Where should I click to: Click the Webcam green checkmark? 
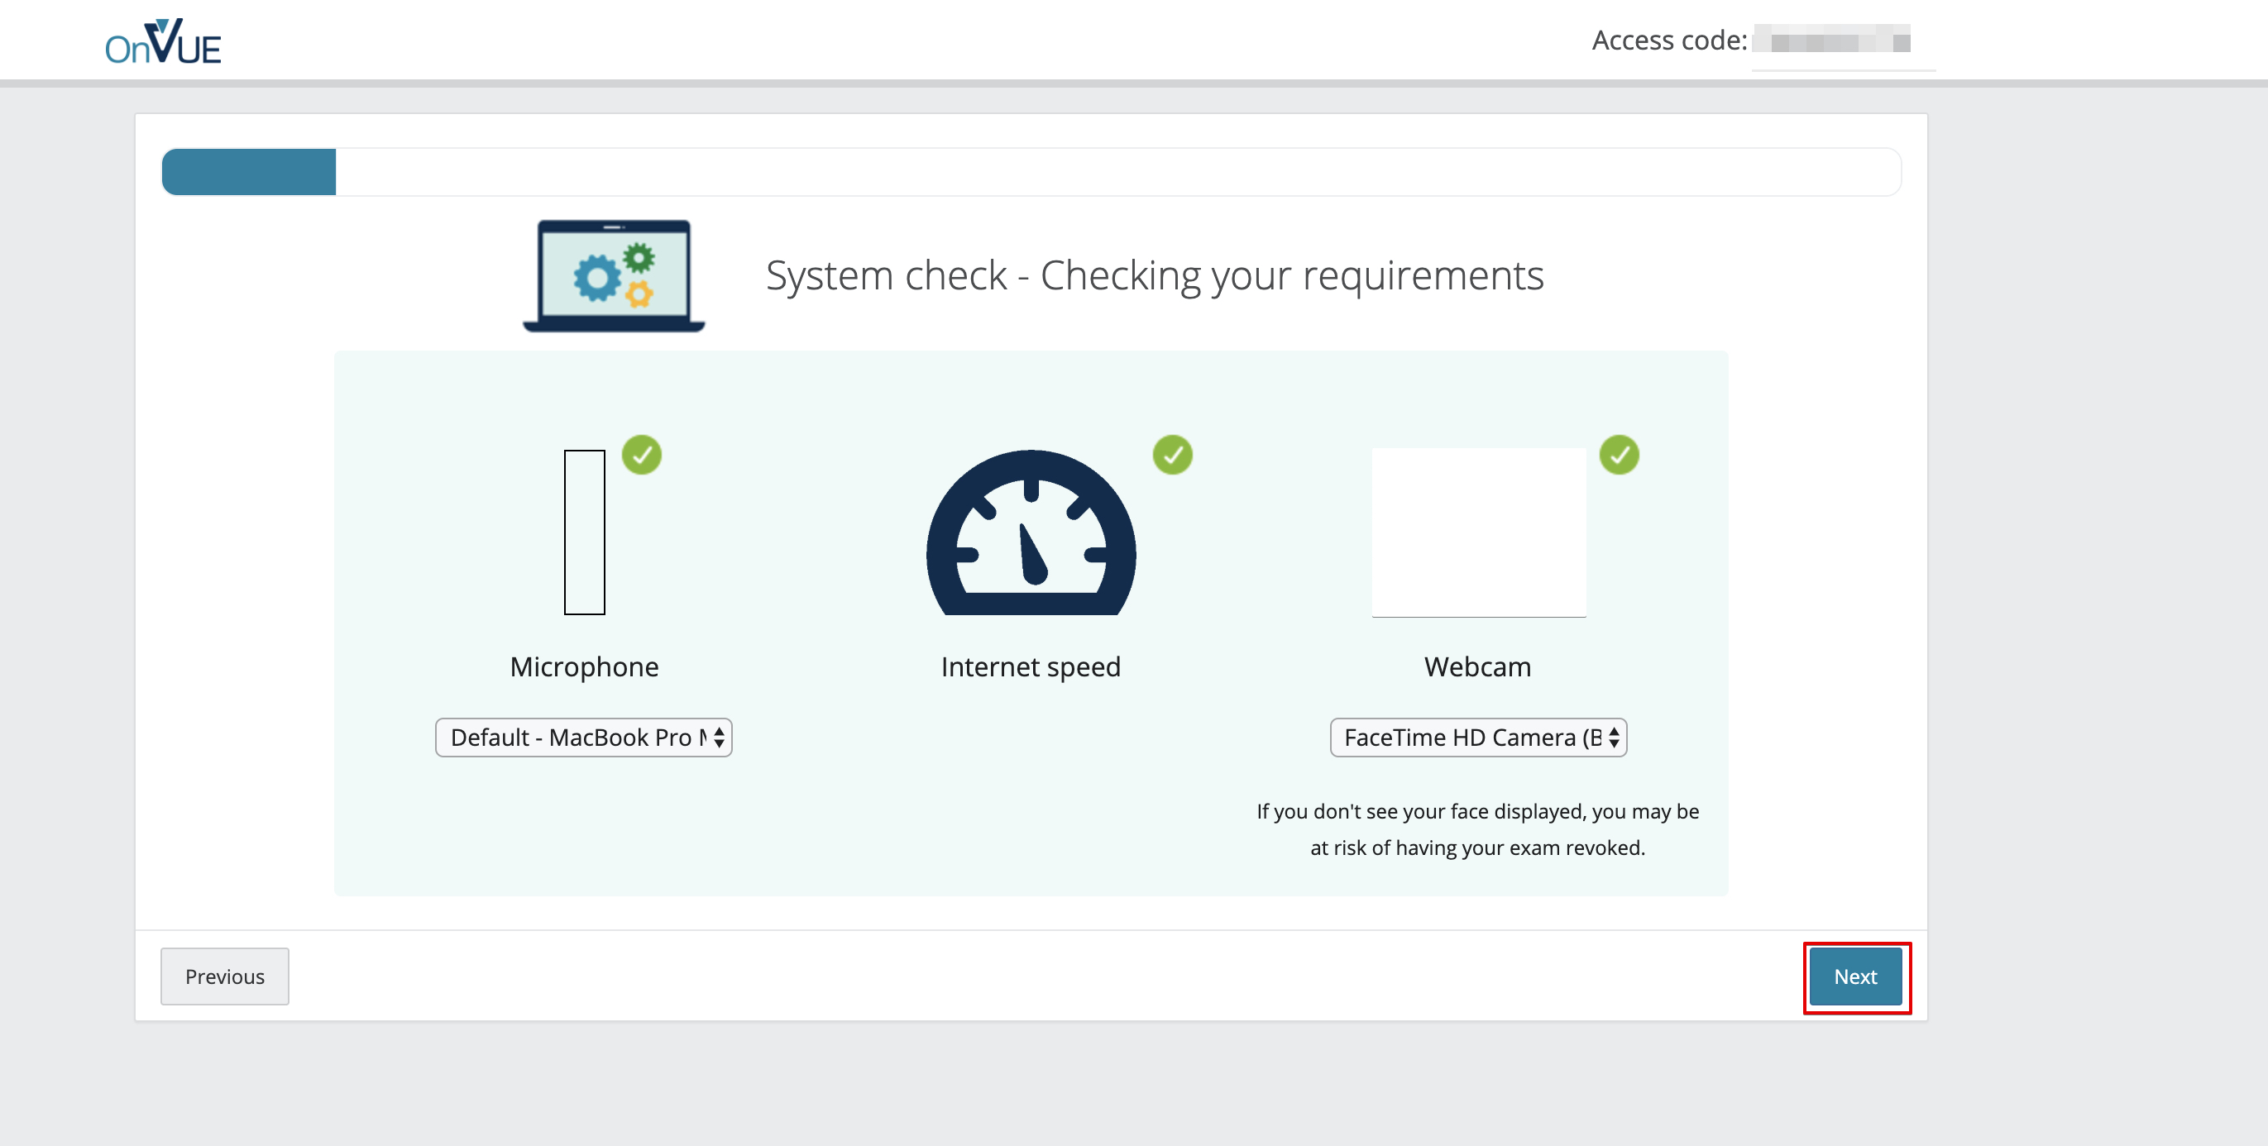coord(1618,455)
